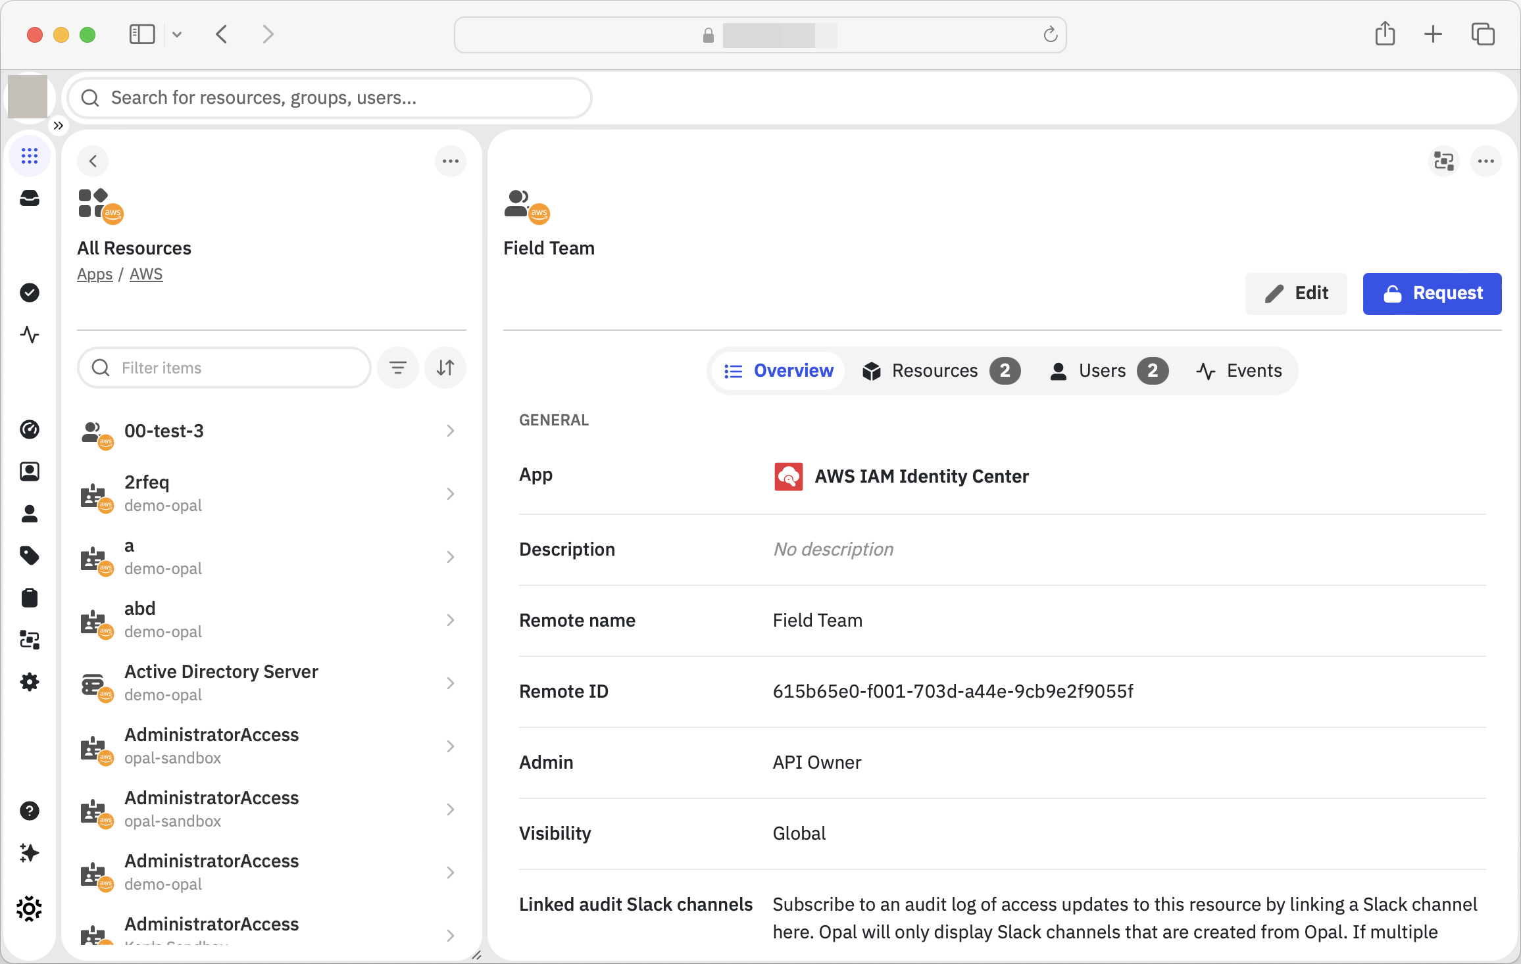Switch to the Users tab
The image size is (1521, 964).
(1109, 371)
